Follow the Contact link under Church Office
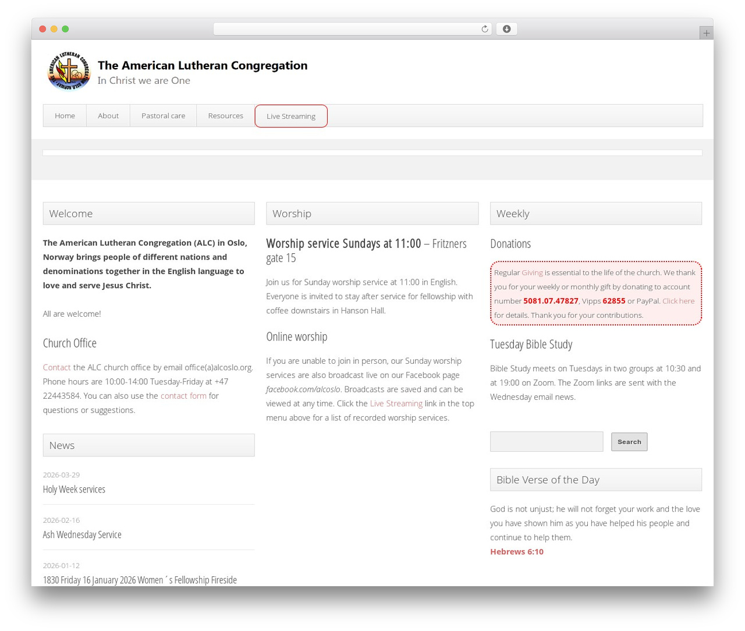The height and width of the screenshot is (631, 745). pyautogui.click(x=56, y=367)
